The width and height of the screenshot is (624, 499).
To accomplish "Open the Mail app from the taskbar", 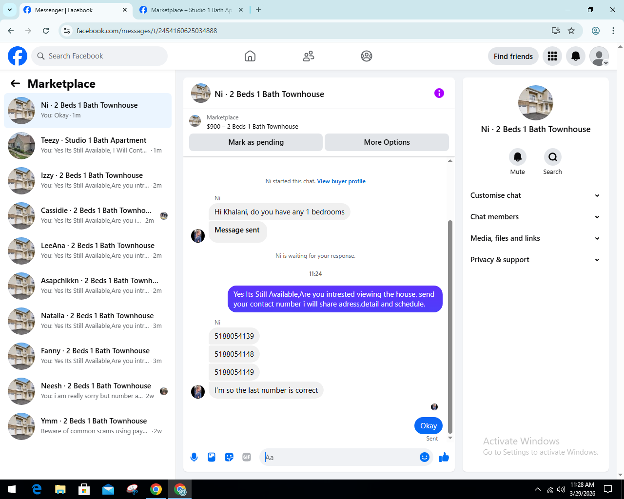I will point(108,489).
